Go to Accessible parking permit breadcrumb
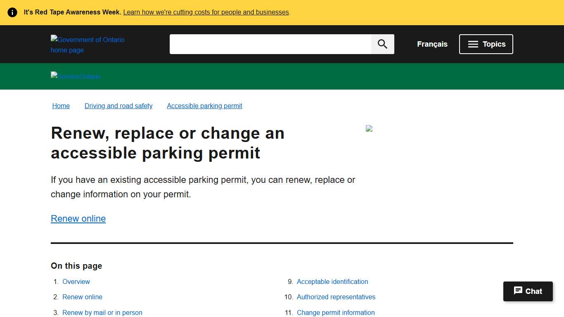The image size is (564, 317). coord(204,106)
